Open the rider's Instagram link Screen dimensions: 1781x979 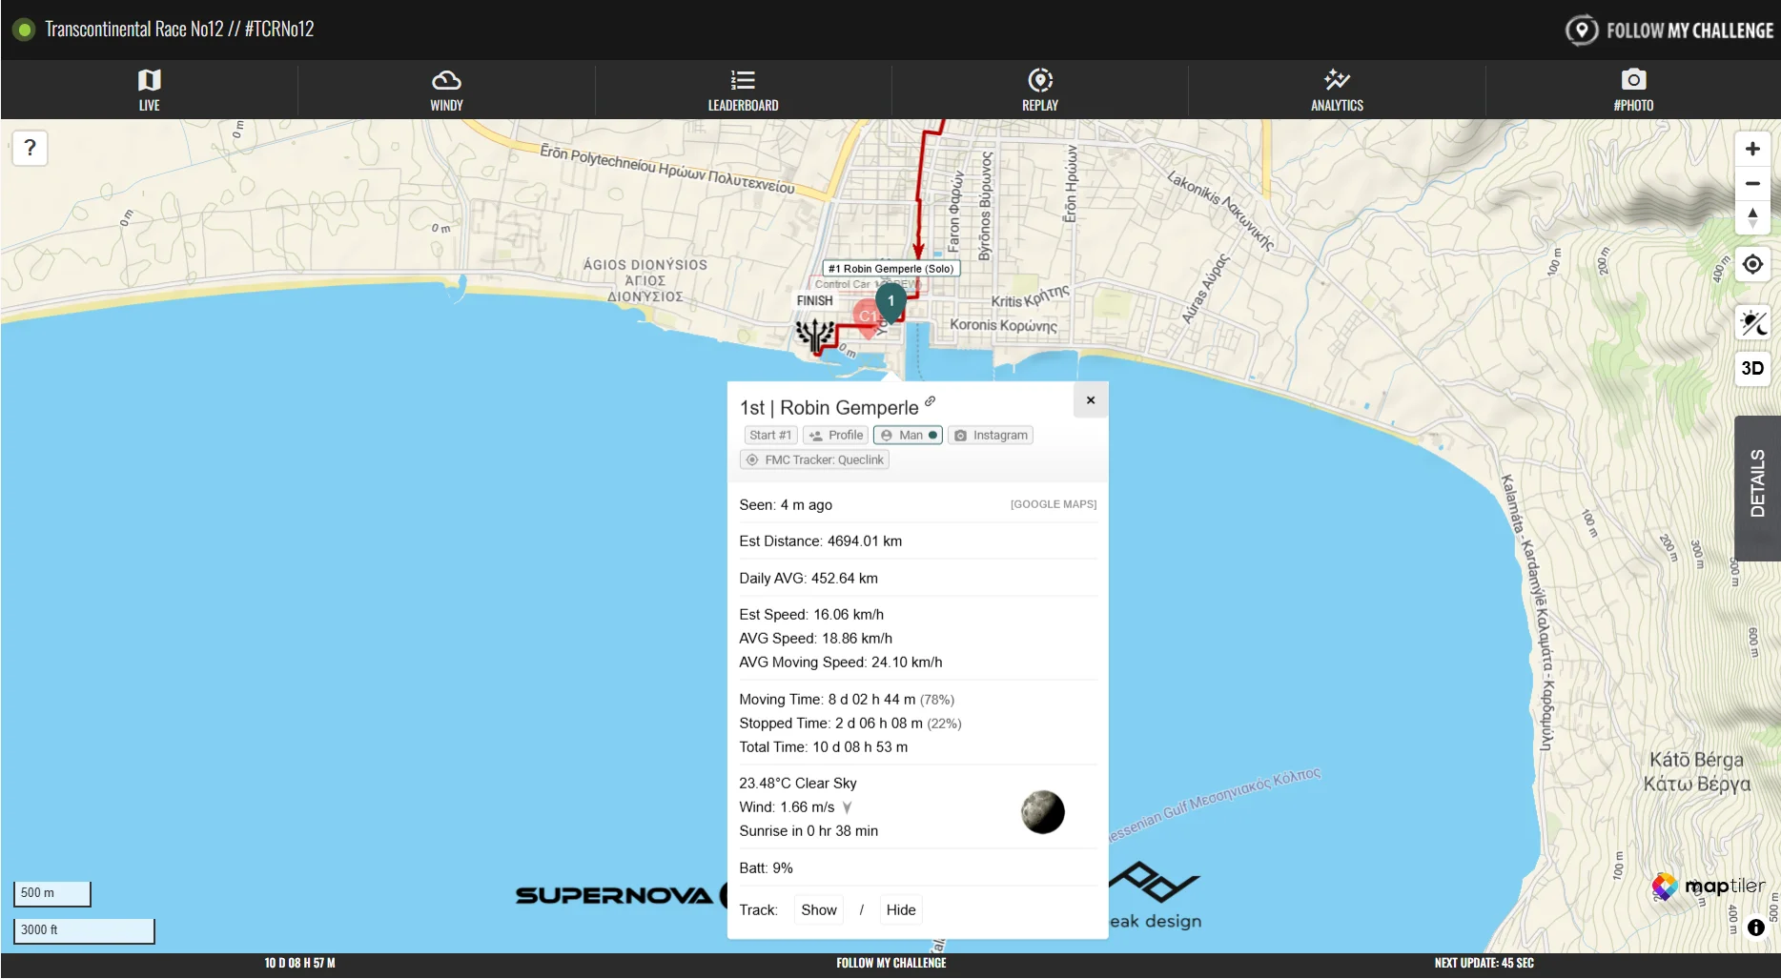tap(991, 436)
